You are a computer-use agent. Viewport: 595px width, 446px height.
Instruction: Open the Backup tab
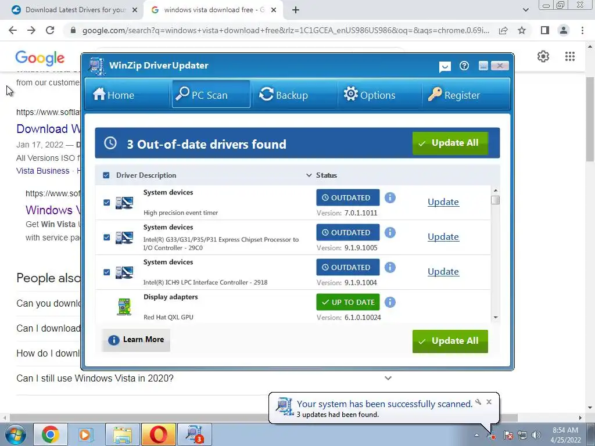(284, 94)
